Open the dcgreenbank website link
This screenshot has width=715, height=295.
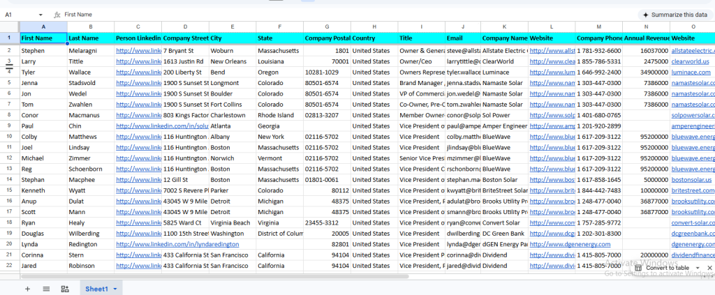[x=693, y=234]
